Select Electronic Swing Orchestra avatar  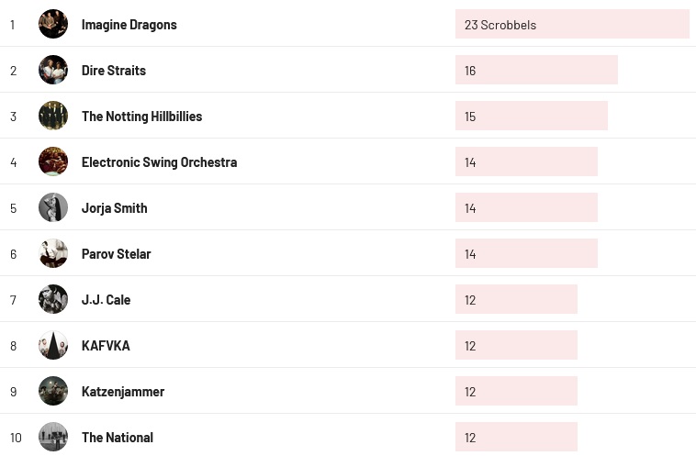(53, 161)
